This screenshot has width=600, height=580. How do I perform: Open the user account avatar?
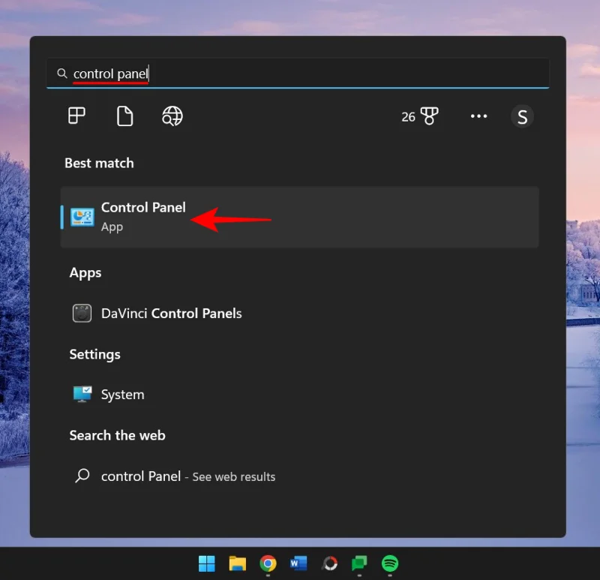[523, 116]
